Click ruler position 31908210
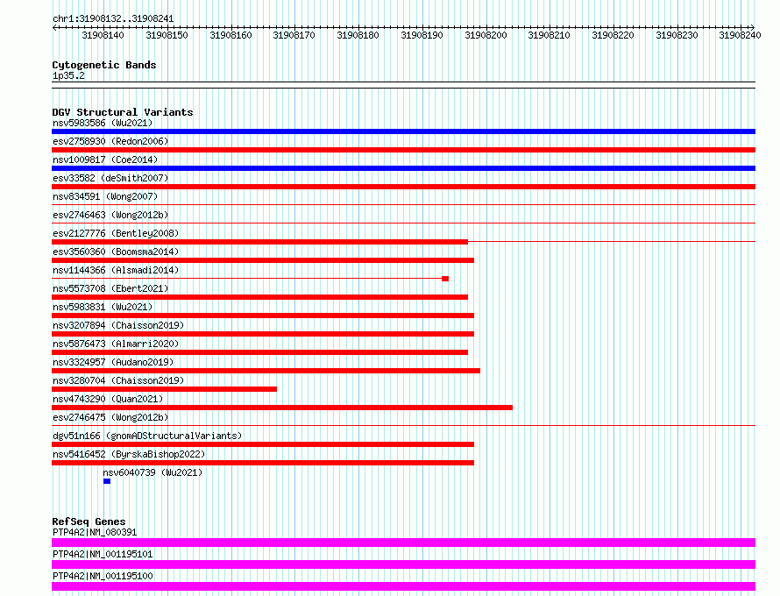The image size is (780, 596). pyautogui.click(x=550, y=35)
